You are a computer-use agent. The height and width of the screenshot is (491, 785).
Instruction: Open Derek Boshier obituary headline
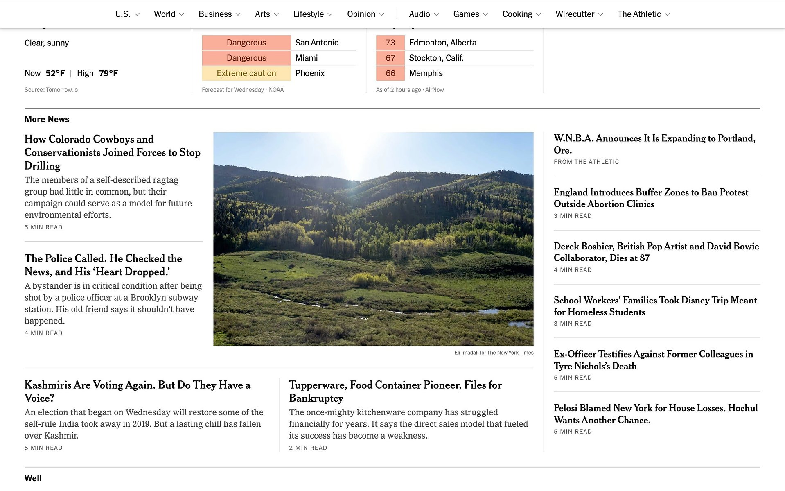pyautogui.click(x=656, y=252)
